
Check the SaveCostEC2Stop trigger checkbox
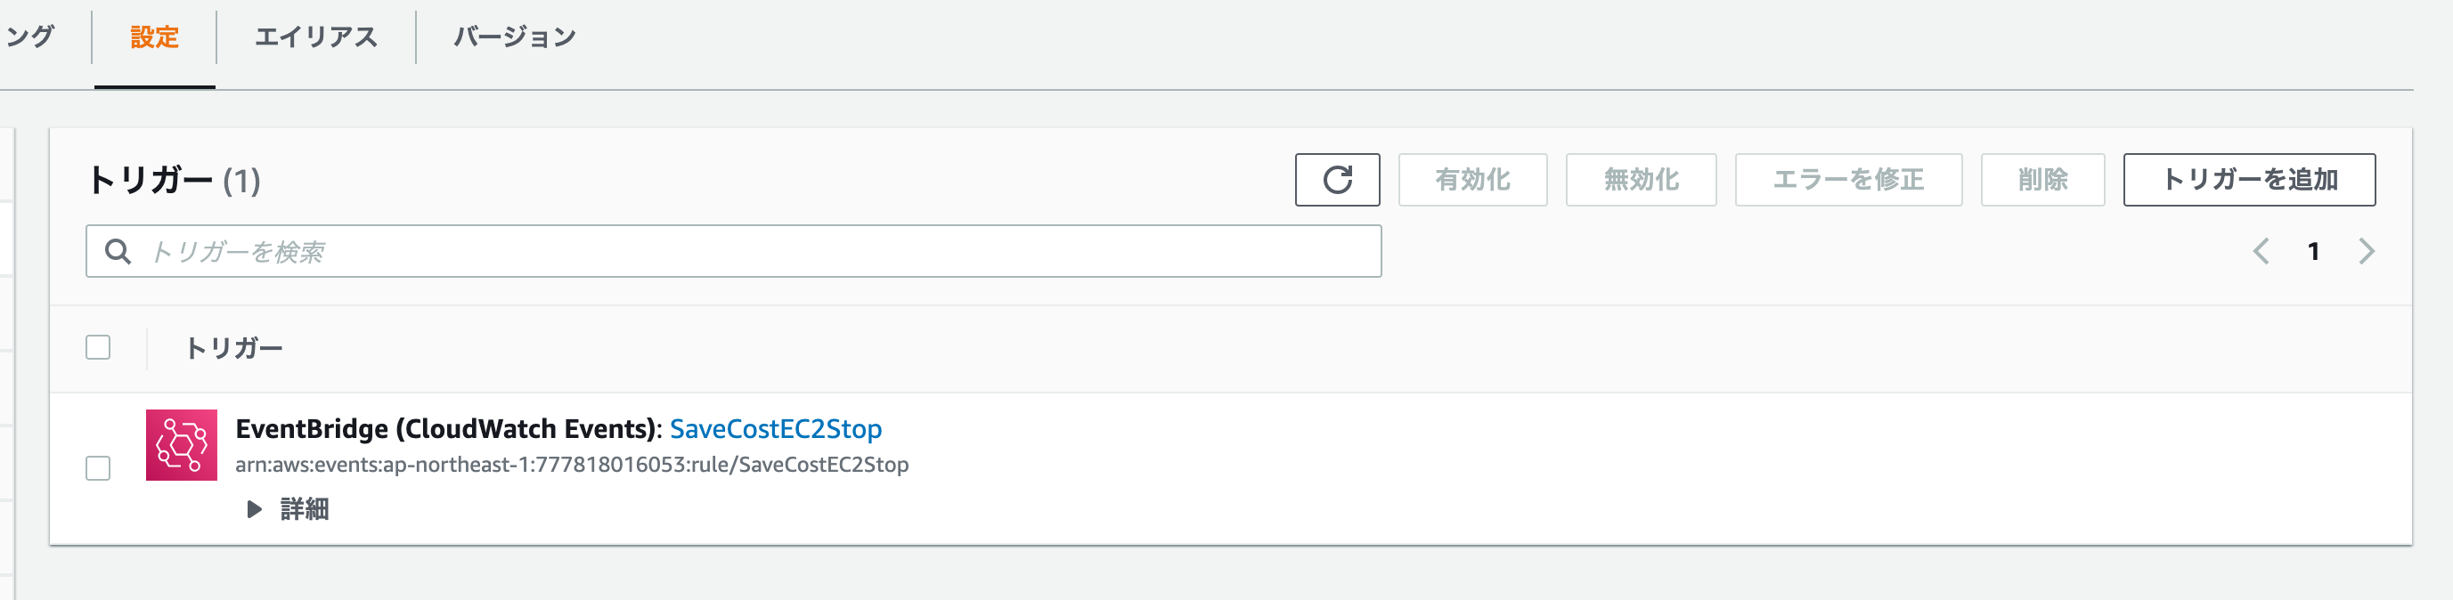(98, 468)
